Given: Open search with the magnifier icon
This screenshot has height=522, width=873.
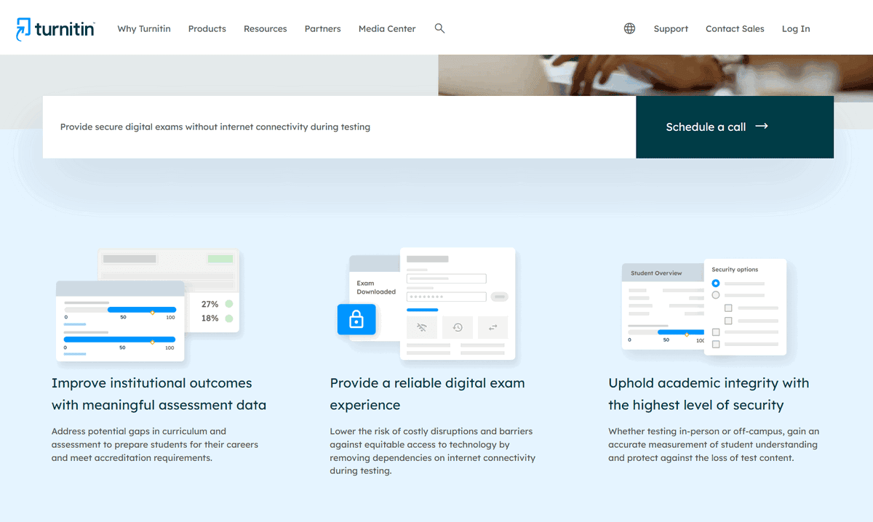Looking at the screenshot, I should click(439, 28).
